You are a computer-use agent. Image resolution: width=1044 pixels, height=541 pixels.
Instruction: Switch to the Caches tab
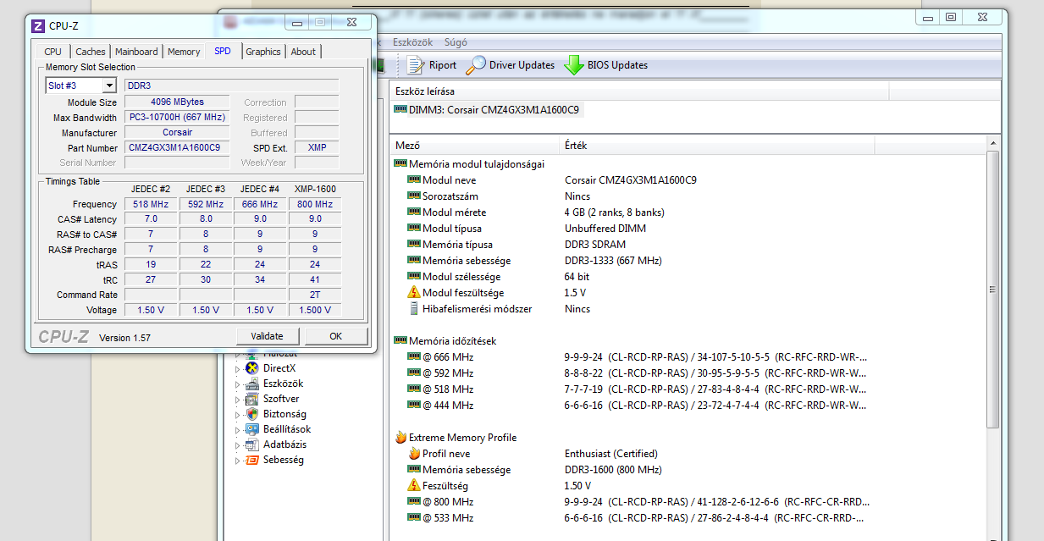pyautogui.click(x=91, y=52)
